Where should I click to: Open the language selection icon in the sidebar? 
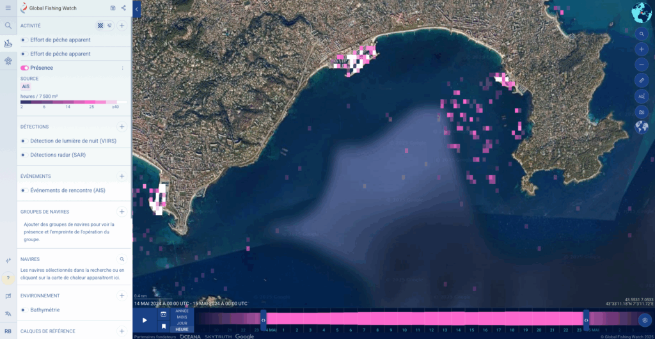point(8,313)
